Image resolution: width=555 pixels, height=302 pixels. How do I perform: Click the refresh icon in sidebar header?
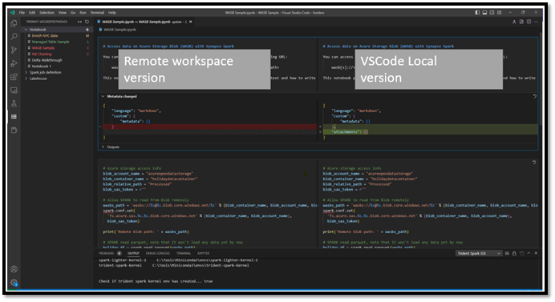[87, 22]
